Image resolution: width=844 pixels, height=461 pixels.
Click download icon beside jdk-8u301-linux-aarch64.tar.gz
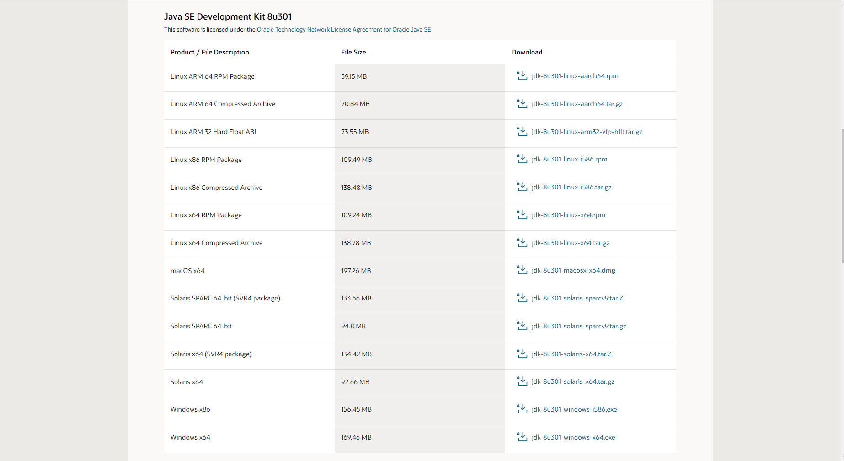[x=522, y=104]
